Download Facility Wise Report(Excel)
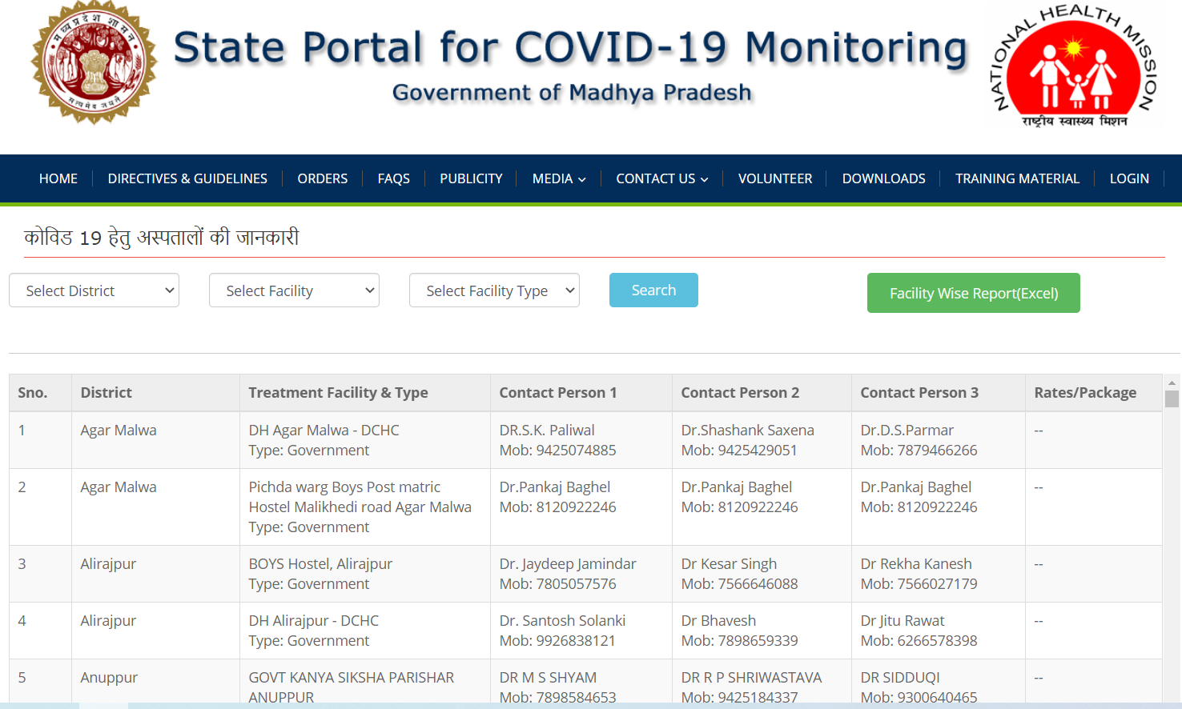 coord(974,293)
